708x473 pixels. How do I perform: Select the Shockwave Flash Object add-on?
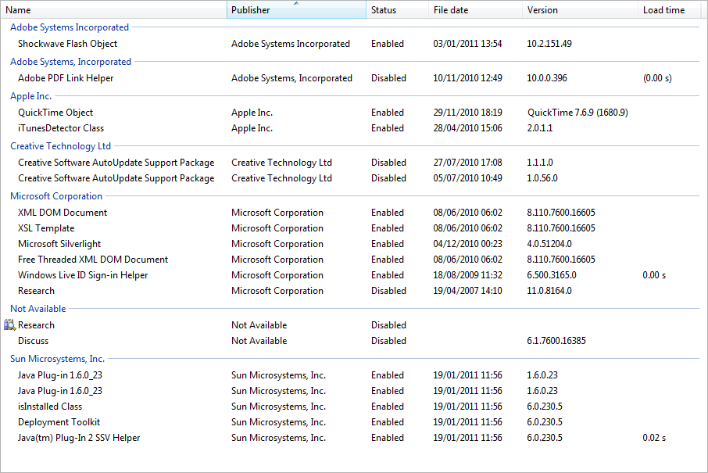tap(354, 44)
